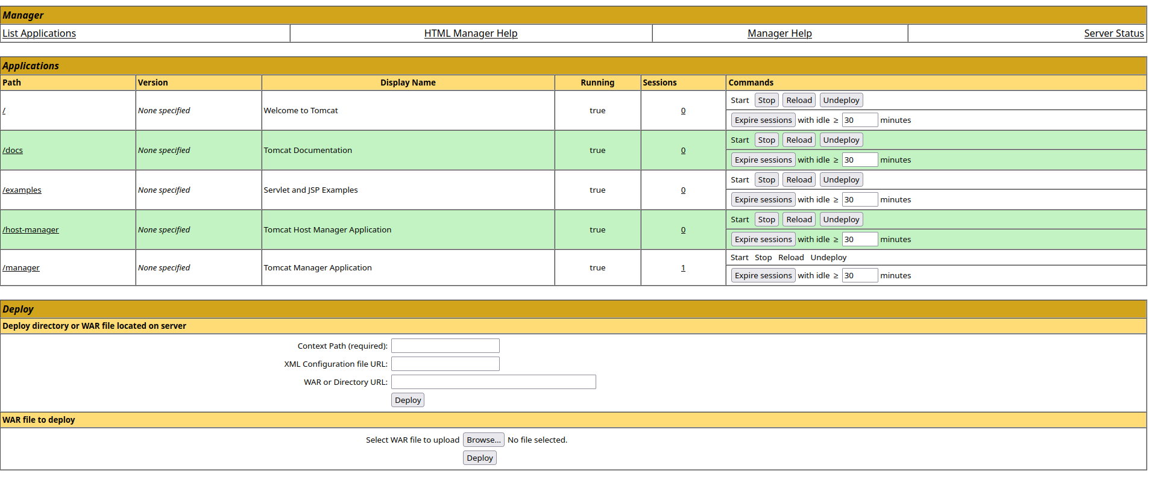Click 'true' running status in /manager row

tap(597, 268)
